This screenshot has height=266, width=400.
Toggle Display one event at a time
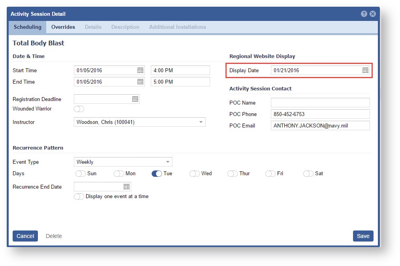point(79,197)
